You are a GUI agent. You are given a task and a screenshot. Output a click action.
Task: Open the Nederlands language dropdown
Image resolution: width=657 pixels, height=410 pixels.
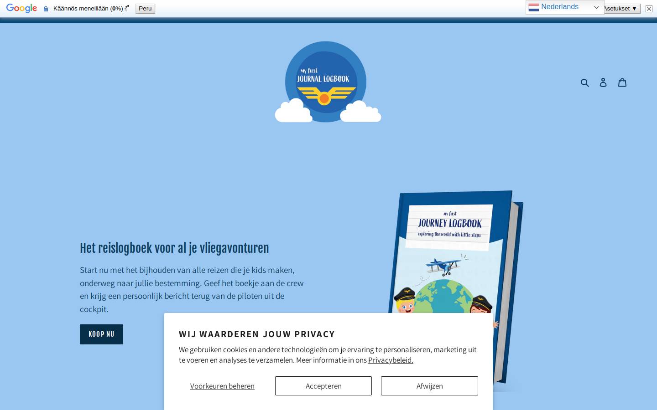(x=565, y=7)
